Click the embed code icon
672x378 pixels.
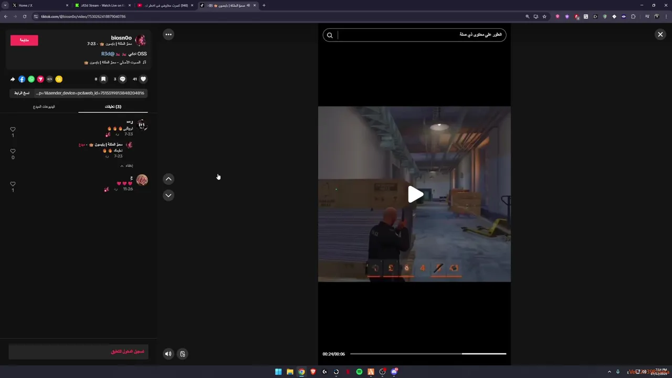click(49, 79)
